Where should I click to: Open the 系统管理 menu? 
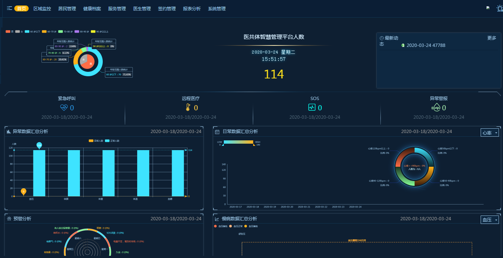coord(217,8)
